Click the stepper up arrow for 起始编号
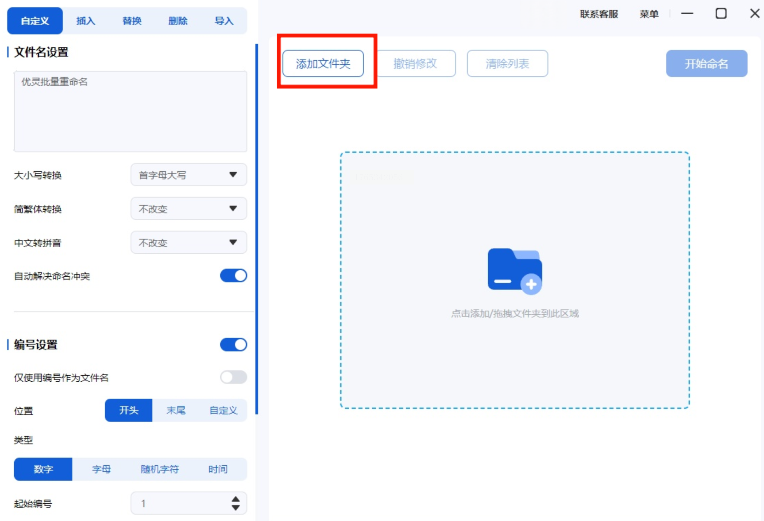The width and height of the screenshot is (764, 521). tap(235, 499)
